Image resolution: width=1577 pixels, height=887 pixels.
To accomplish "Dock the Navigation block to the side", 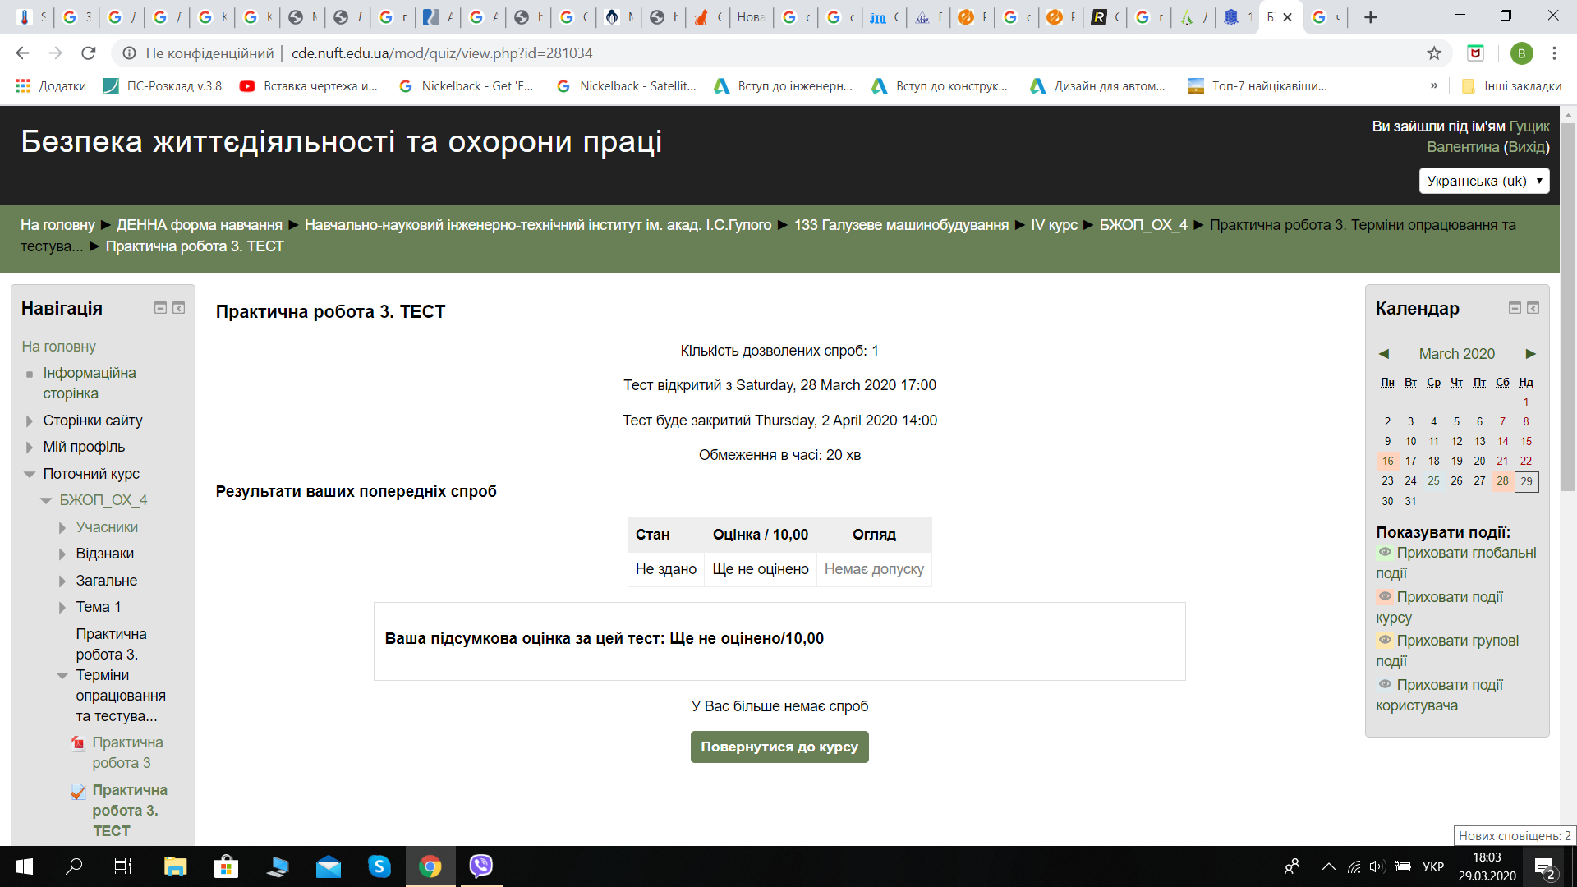I will point(178,308).
